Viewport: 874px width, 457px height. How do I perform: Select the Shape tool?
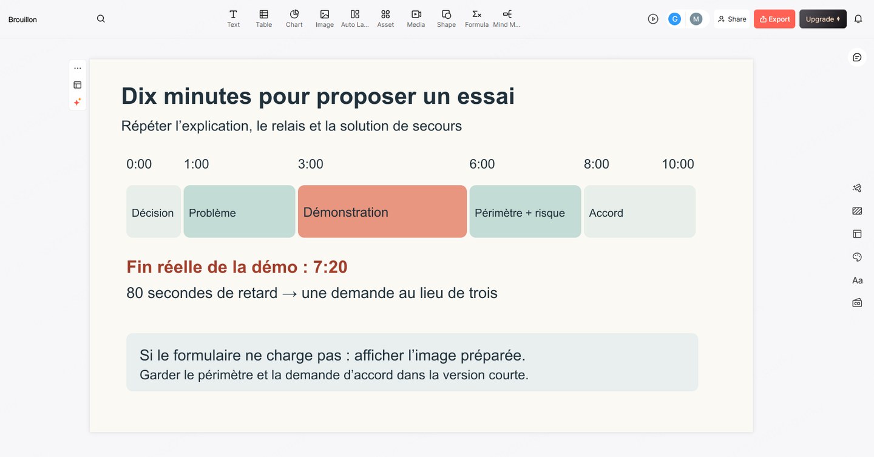pos(446,19)
